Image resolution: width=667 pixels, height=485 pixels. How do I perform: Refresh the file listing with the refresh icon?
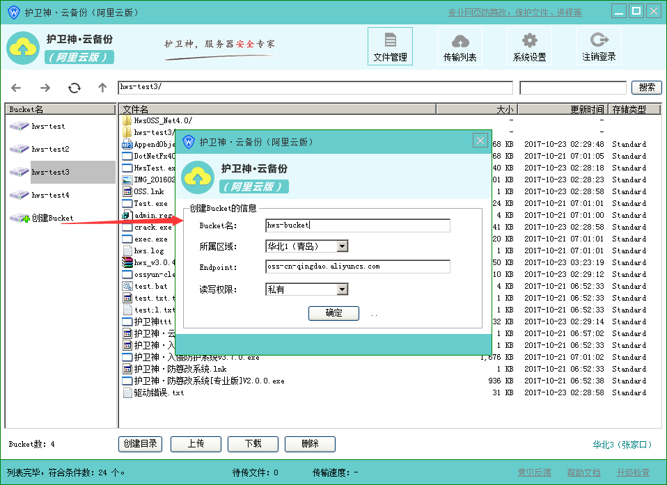click(72, 88)
